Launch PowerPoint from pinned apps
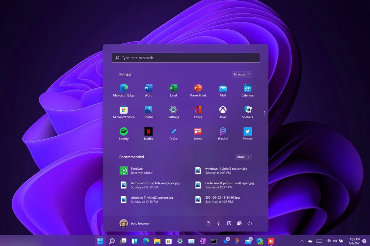The height and width of the screenshot is (246, 370). click(198, 90)
